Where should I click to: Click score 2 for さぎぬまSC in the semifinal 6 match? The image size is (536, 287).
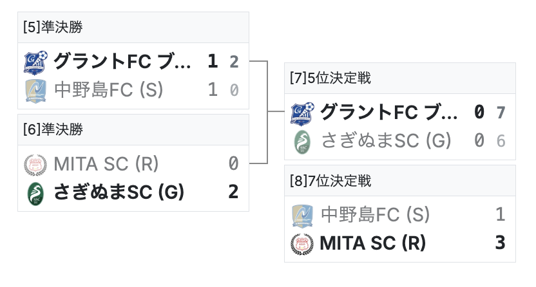pos(233,192)
